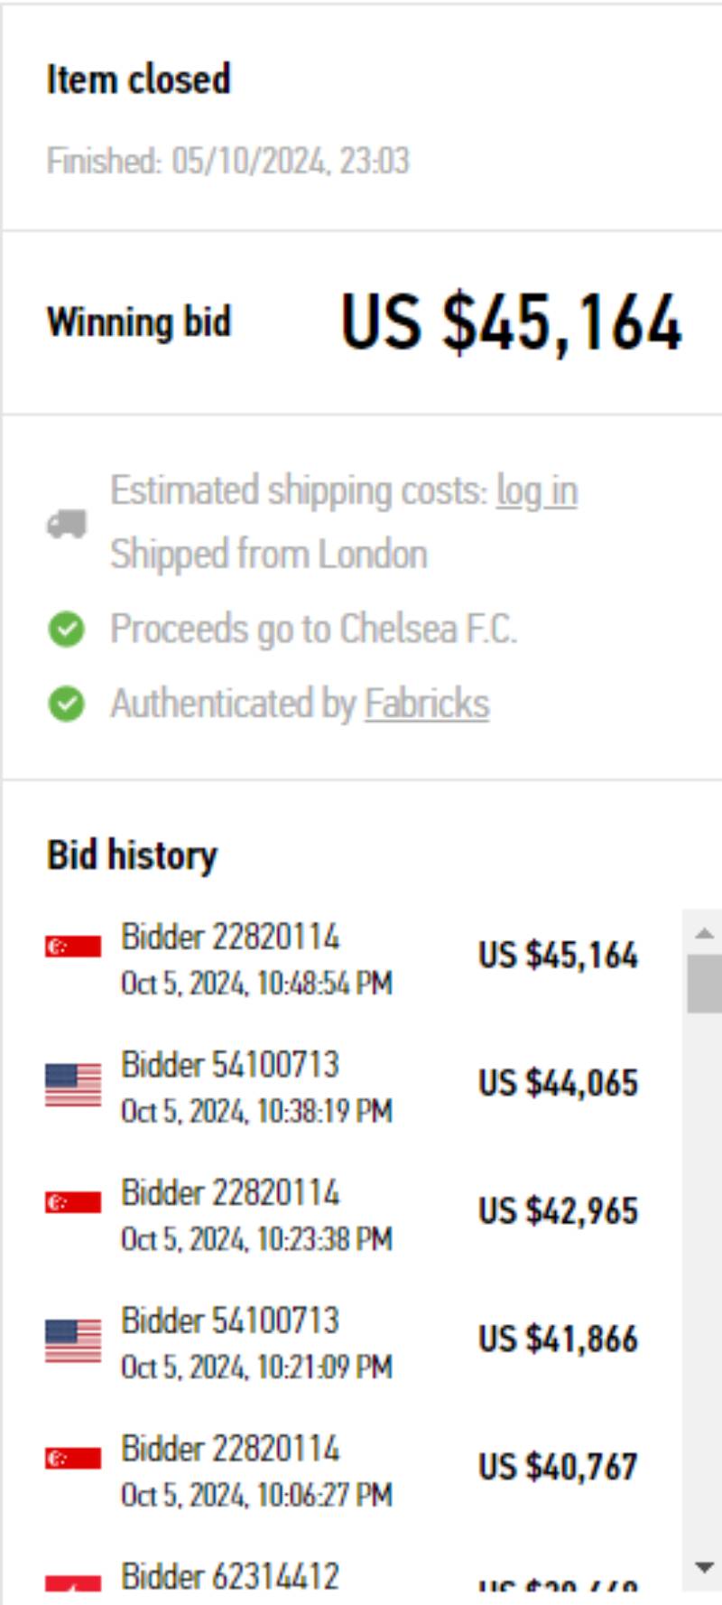
Task: Click green checkmark beside Authenticated by Fabricks
Action: point(66,704)
